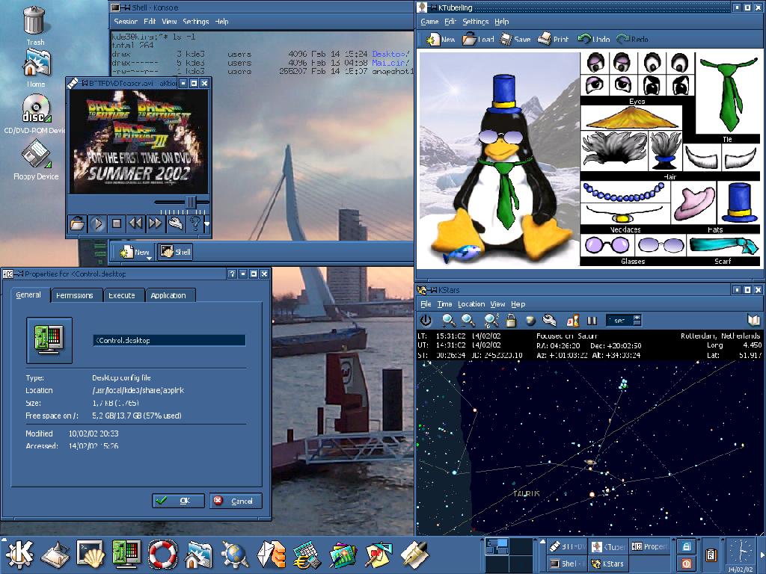
Task: Toggle sticky pin on the Properties dialog title bar
Action: pos(19,274)
